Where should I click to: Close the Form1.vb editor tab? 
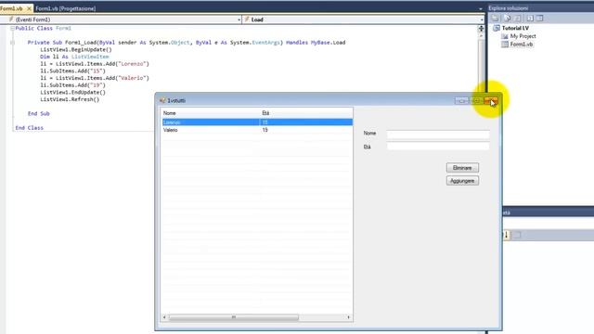click(x=29, y=8)
